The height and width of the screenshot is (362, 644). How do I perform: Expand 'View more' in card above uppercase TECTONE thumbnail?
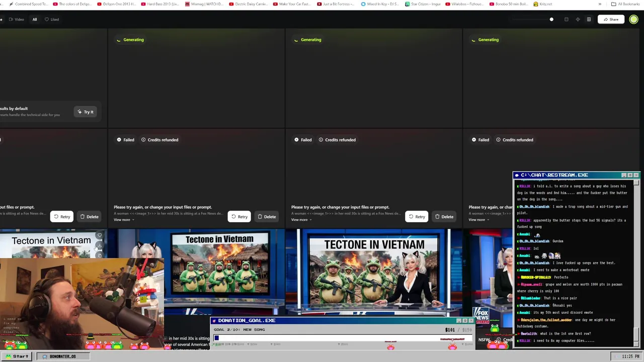(x=301, y=220)
